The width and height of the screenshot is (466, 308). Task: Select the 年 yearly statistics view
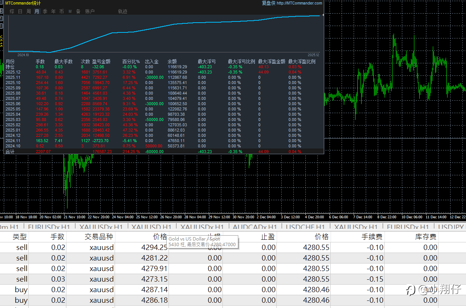click(x=54, y=11)
